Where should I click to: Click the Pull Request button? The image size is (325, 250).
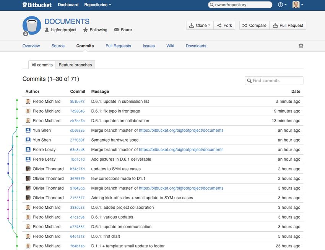(288, 26)
